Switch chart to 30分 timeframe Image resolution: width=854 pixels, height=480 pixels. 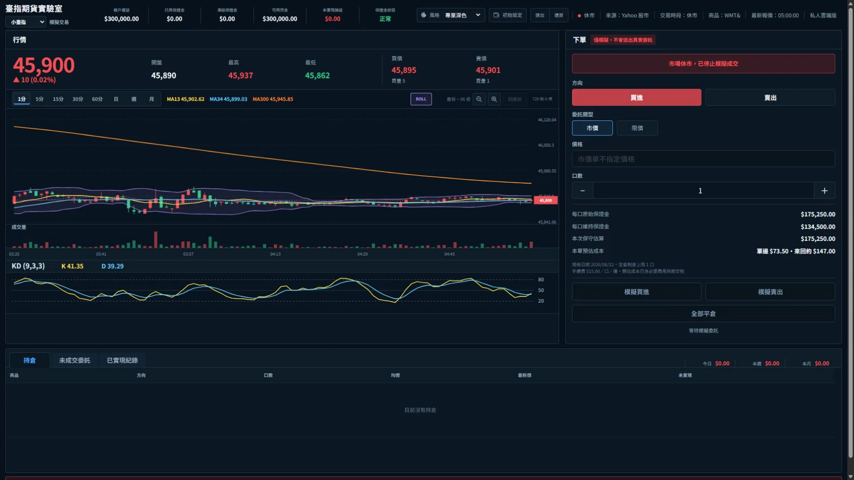78,99
